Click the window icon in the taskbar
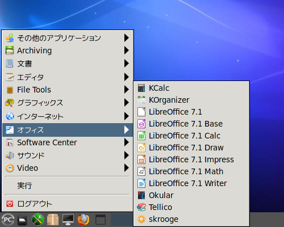The image size is (284, 227). pyautogui.click(x=101, y=220)
